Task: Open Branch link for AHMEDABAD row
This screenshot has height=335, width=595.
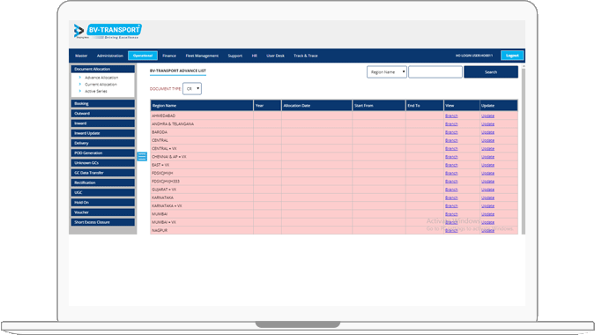Action: pyautogui.click(x=451, y=115)
